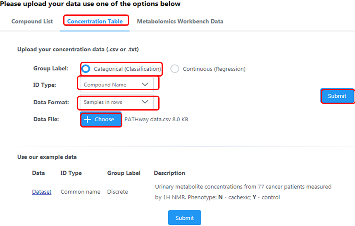Click the chevron arrow in the ID Type field

tap(145, 84)
